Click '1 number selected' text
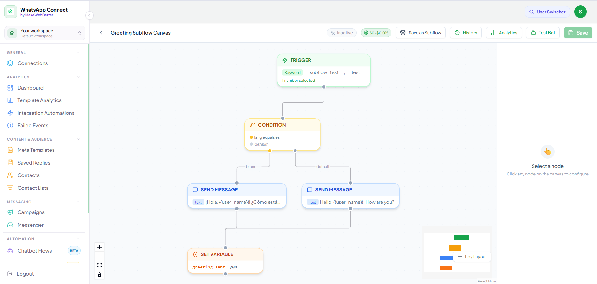Viewport: 597px width, 284px height. point(298,81)
